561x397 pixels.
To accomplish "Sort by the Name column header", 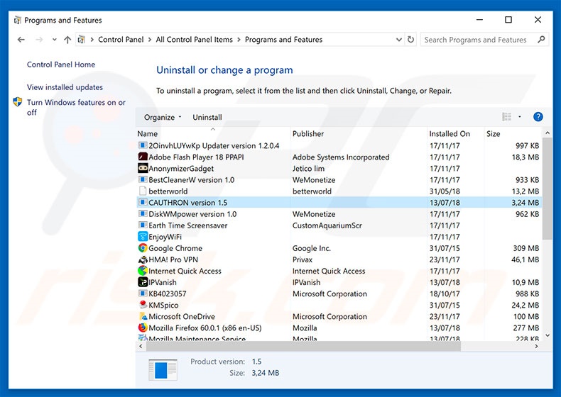I will coord(213,134).
